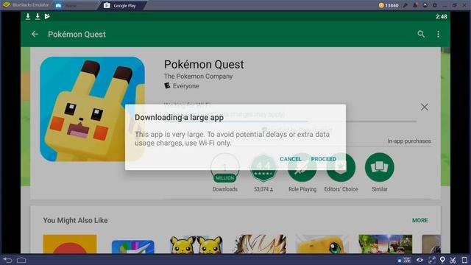
Task: Click the 2:48 clock in status bar
Action: point(442,16)
